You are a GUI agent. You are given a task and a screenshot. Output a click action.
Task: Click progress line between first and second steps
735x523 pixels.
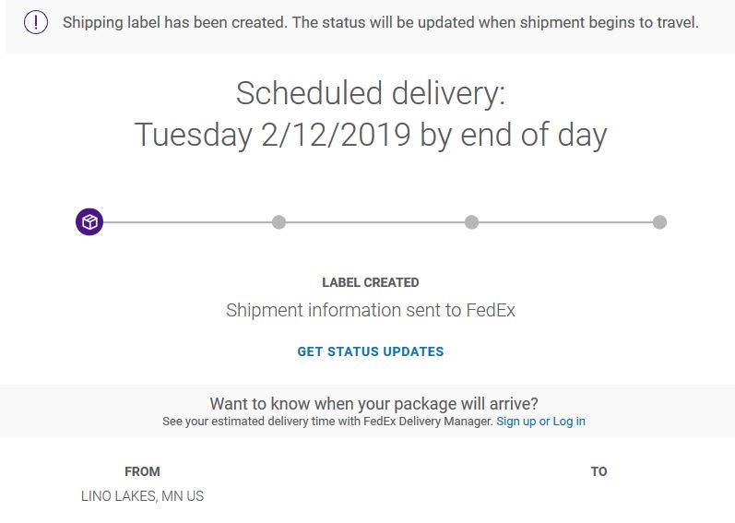[184, 222]
